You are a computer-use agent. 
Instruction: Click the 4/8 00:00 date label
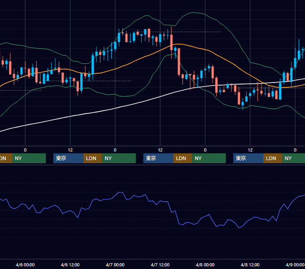coord(205,265)
